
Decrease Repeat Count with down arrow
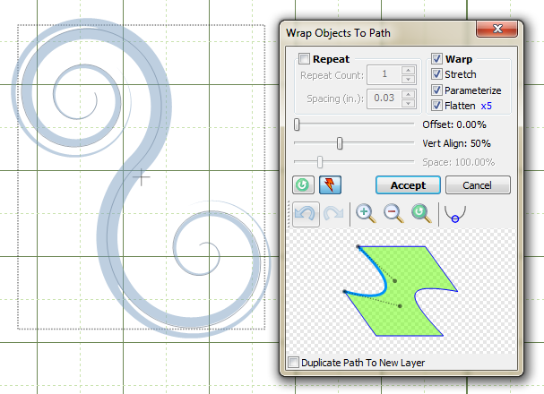(x=409, y=80)
